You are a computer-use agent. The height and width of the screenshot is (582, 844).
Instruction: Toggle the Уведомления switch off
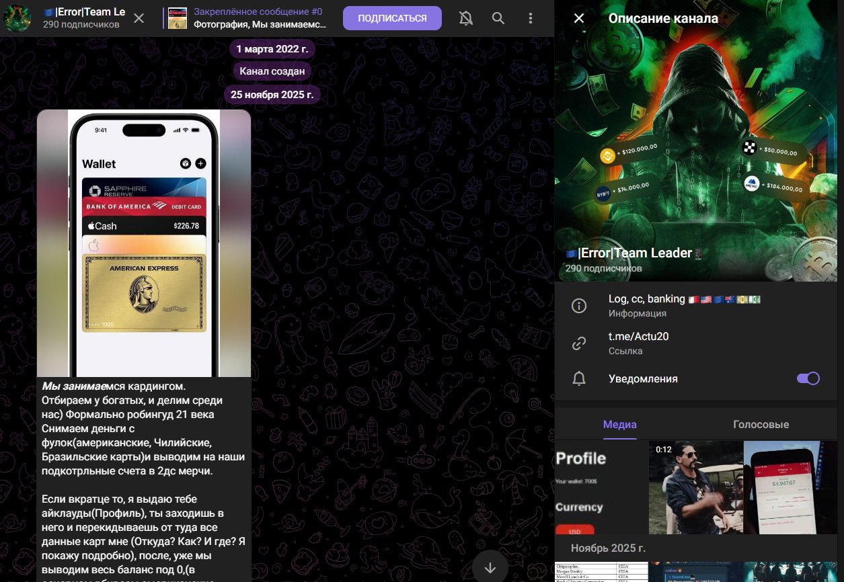[808, 378]
